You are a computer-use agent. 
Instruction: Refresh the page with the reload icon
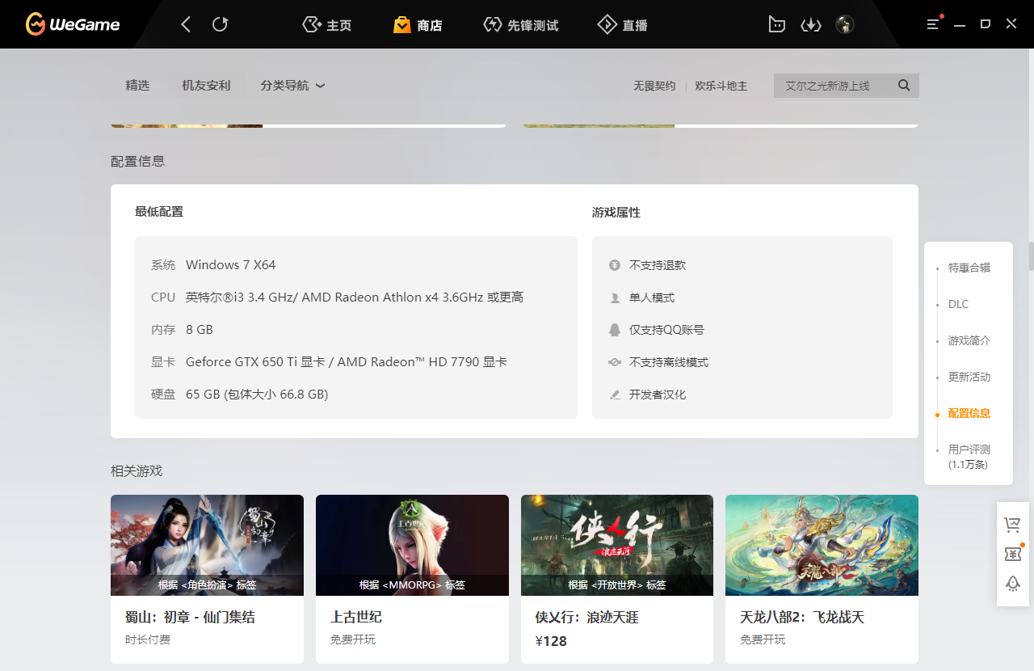[220, 24]
